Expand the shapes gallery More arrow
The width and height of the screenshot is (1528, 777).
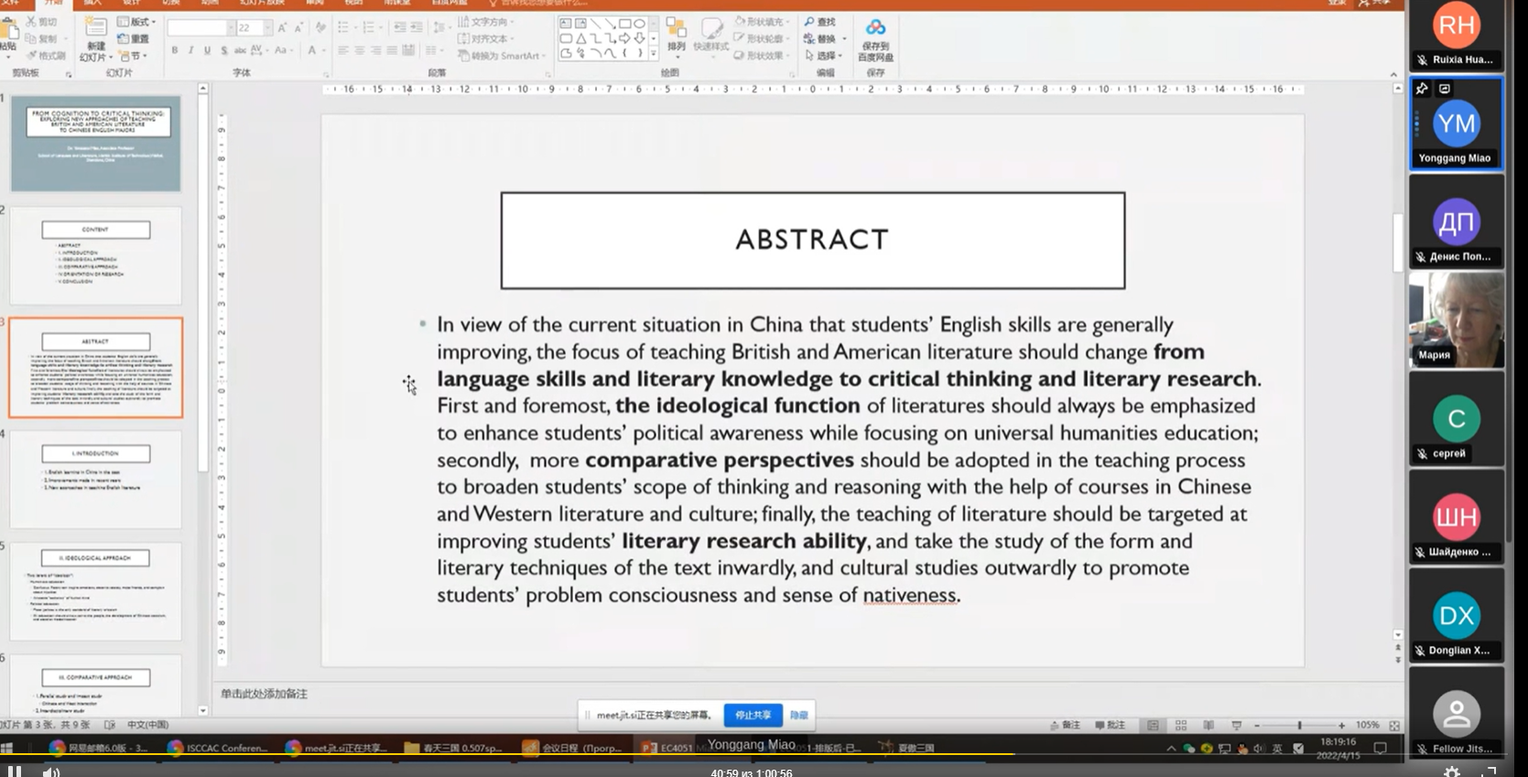tap(654, 55)
